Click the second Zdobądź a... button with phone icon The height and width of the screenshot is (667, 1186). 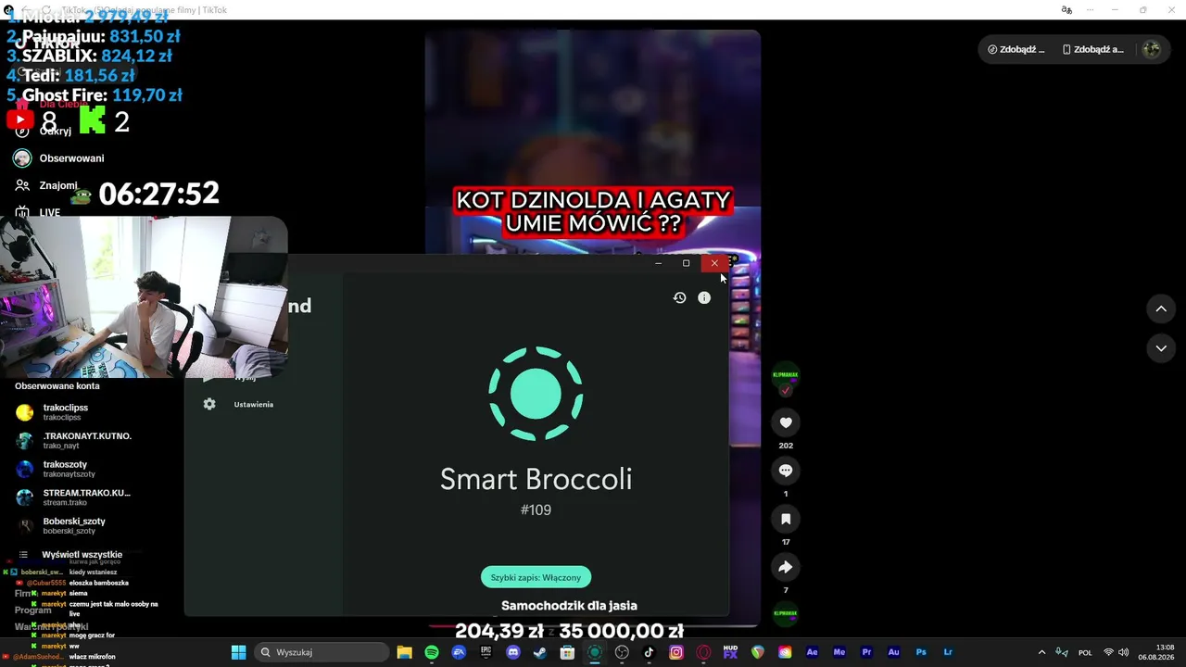point(1093,49)
